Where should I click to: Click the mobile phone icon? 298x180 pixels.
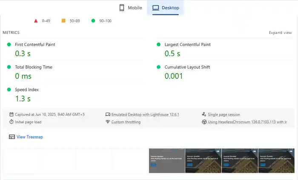click(122, 8)
